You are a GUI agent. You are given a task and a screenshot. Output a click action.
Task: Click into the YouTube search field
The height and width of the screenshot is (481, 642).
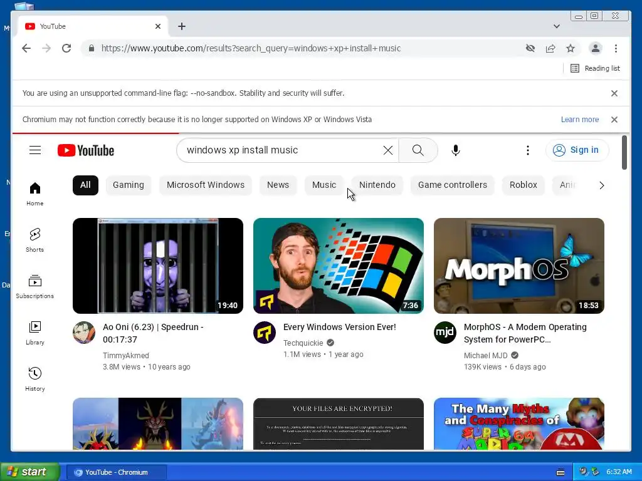(283, 150)
